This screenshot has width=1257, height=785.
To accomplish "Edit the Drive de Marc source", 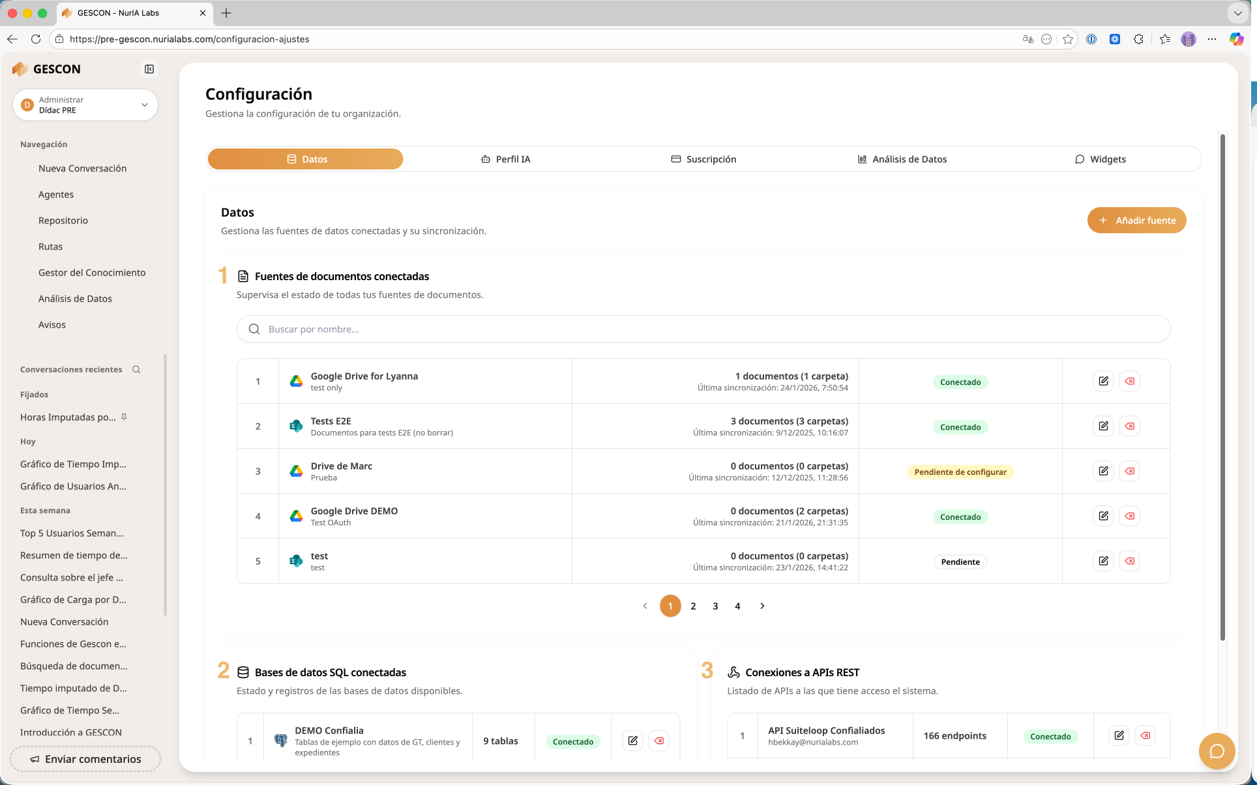I will click(1103, 471).
